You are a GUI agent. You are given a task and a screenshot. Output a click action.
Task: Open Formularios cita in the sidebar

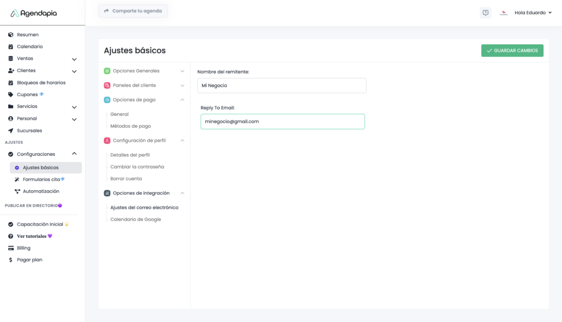[41, 179]
